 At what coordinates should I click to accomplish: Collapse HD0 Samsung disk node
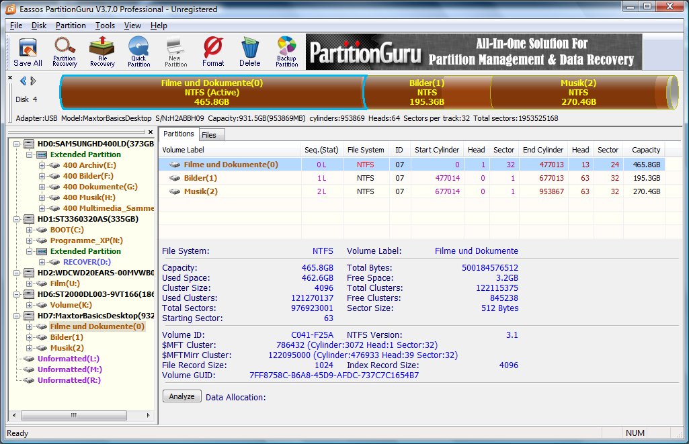[x=16, y=144]
